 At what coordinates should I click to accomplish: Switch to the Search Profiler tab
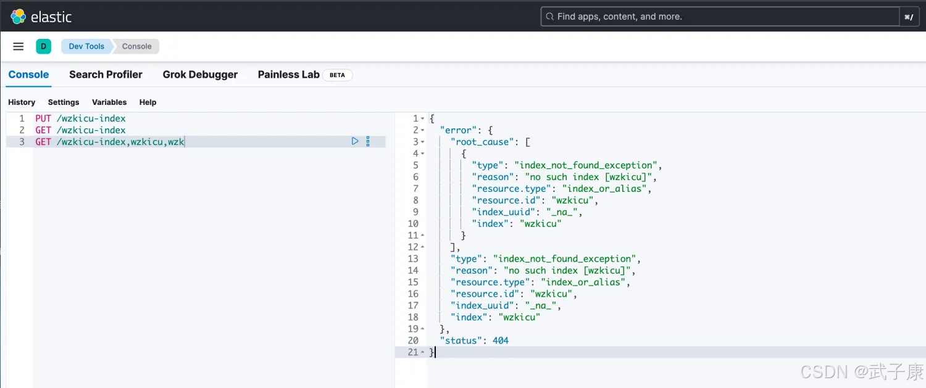point(106,75)
